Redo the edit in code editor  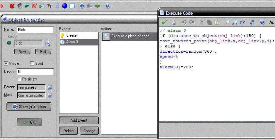pos(192,22)
